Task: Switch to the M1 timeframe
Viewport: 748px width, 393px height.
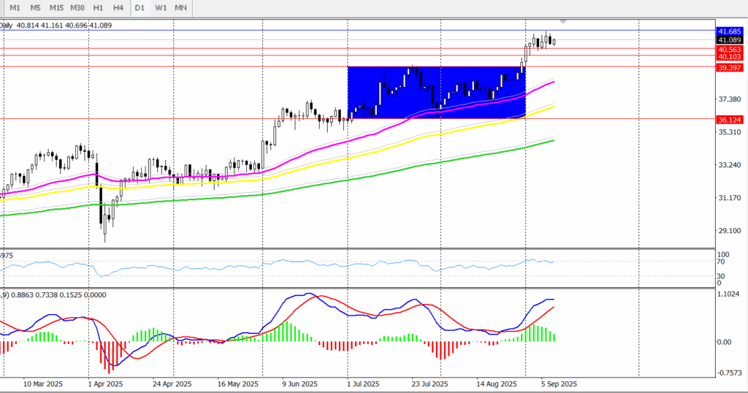Action: click(15, 7)
